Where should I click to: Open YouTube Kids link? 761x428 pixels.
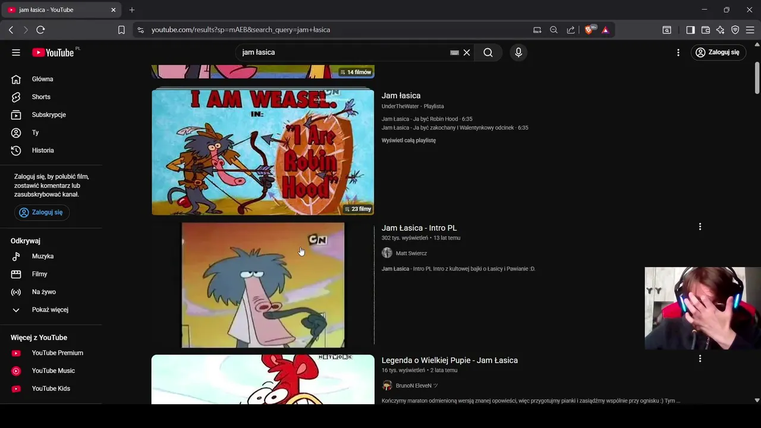(x=51, y=389)
